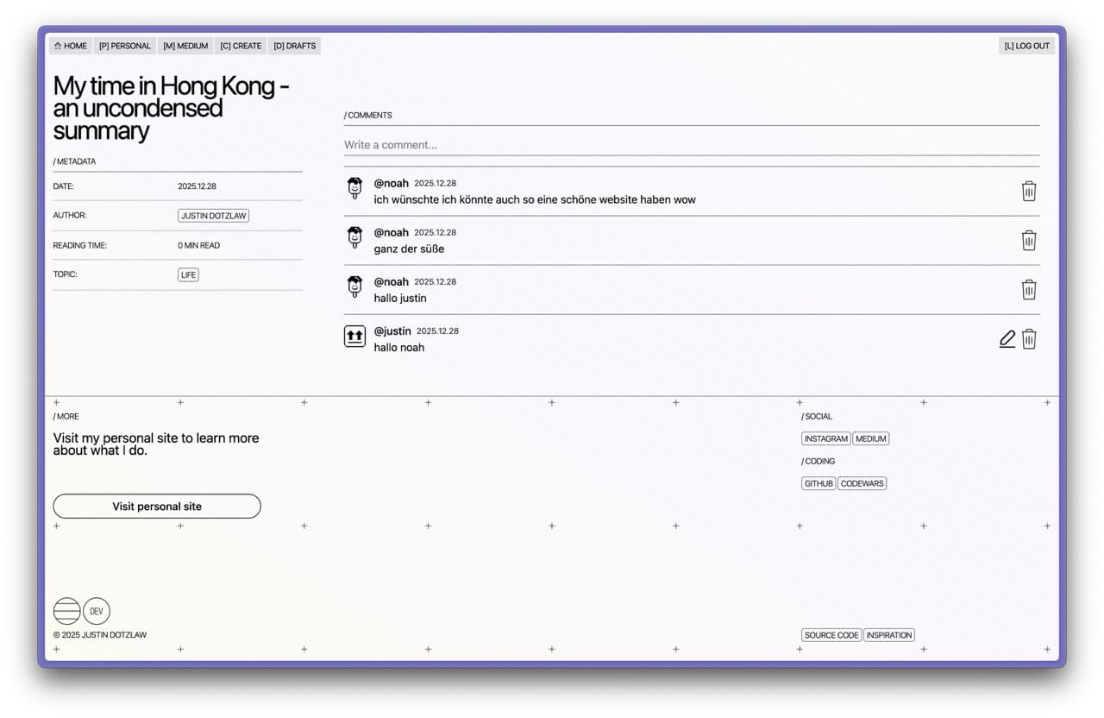
Task: Delete the 'hallo justin' comment
Action: [1028, 289]
